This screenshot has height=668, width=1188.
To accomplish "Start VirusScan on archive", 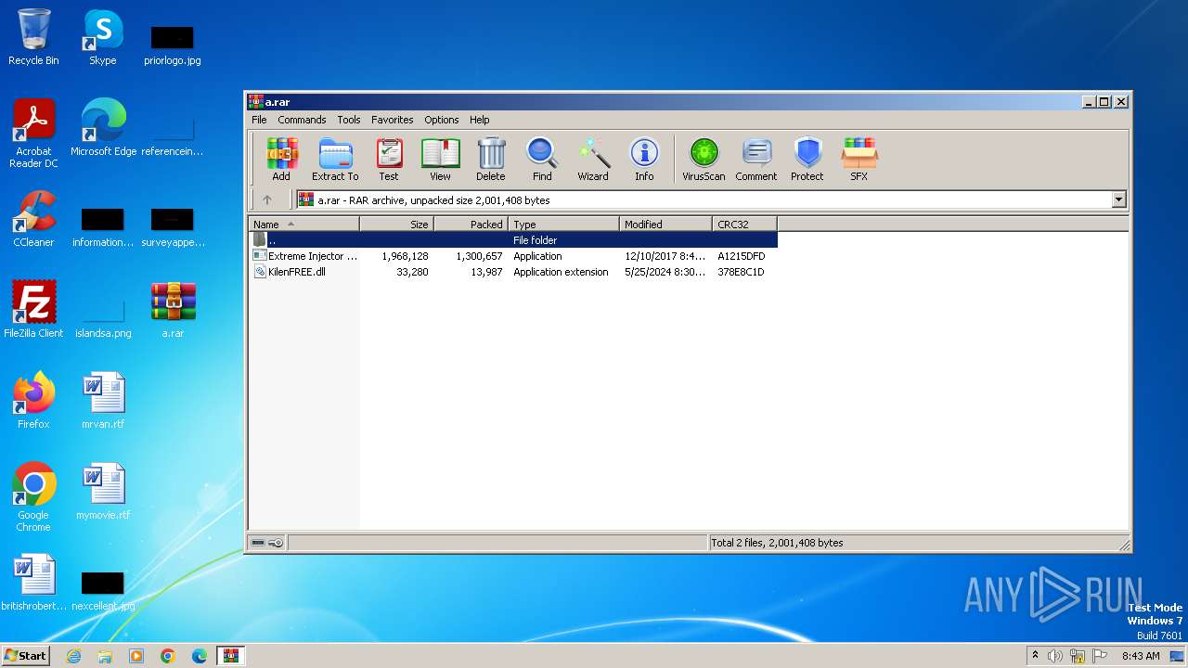I will point(704,159).
